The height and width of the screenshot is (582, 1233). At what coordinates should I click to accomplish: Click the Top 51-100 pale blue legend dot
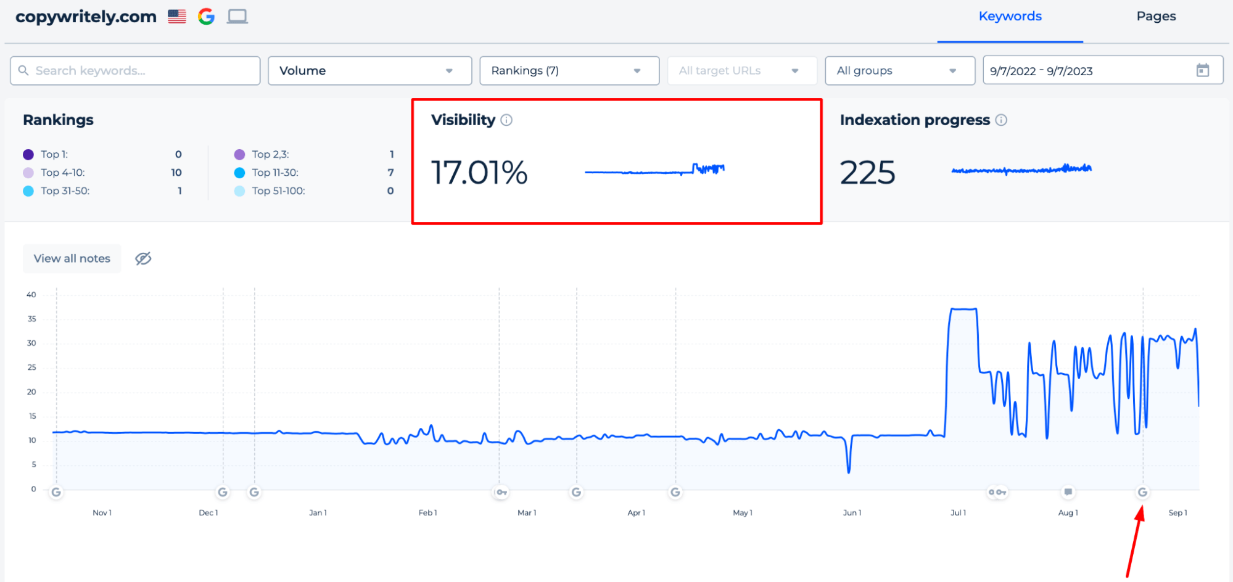(x=239, y=191)
